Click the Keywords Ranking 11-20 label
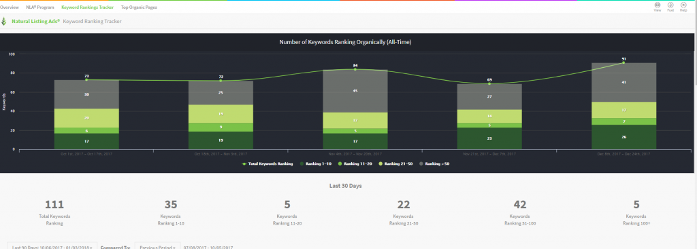697x249 pixels. pos(287,220)
